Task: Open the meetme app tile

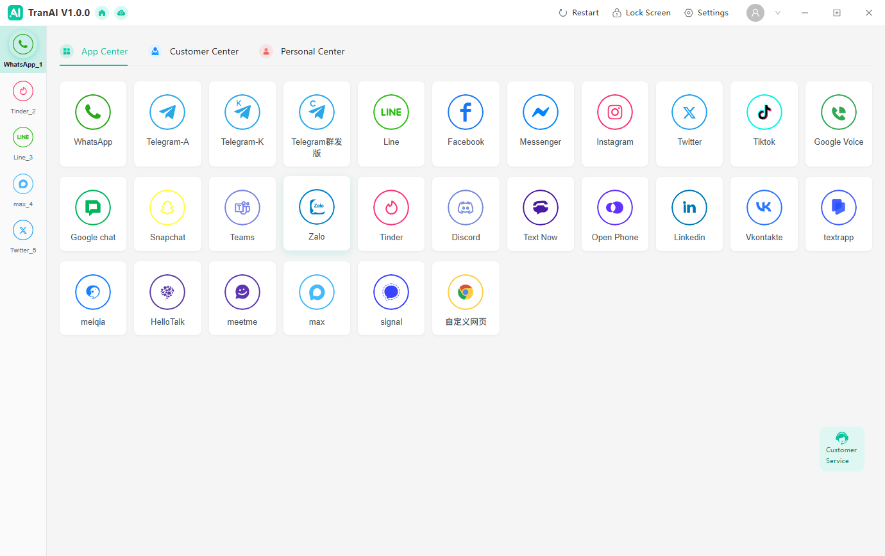Action: (242, 298)
